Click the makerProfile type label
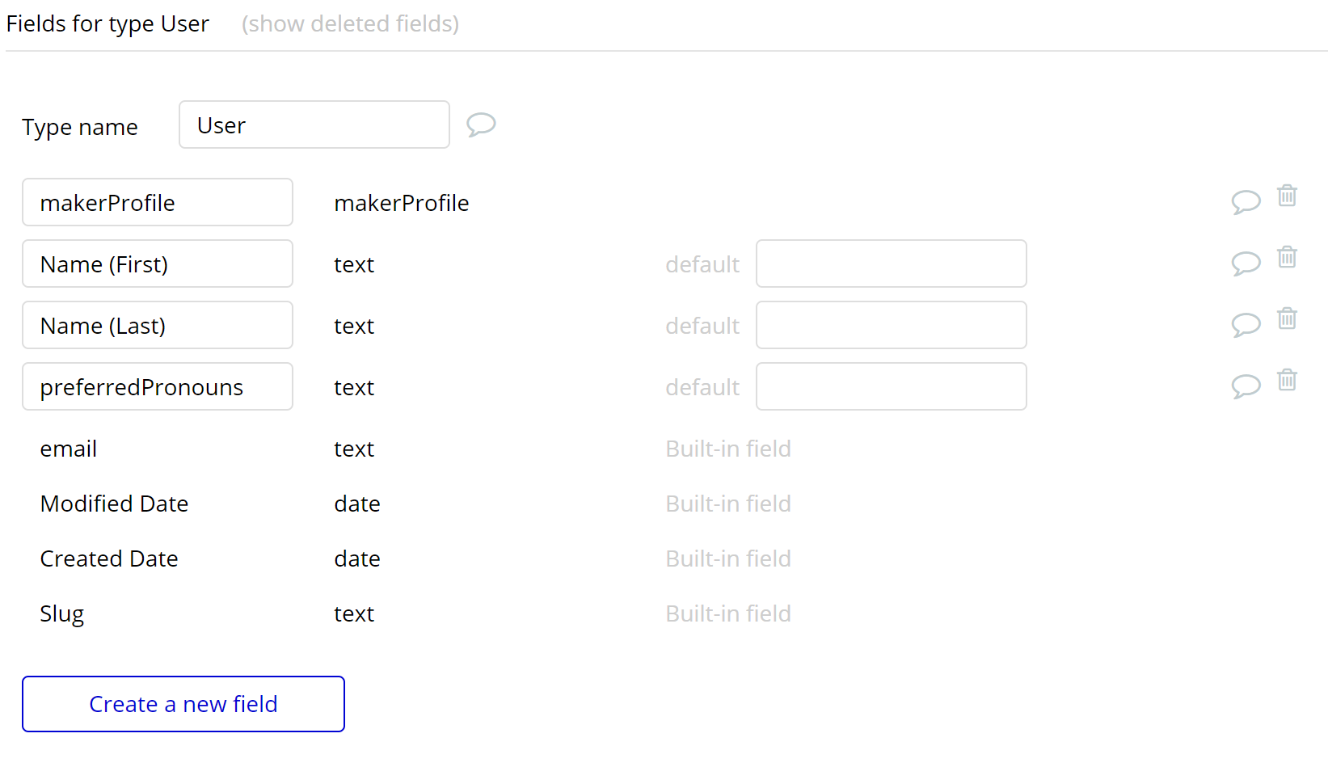Image resolution: width=1328 pixels, height=763 pixels. click(x=402, y=203)
